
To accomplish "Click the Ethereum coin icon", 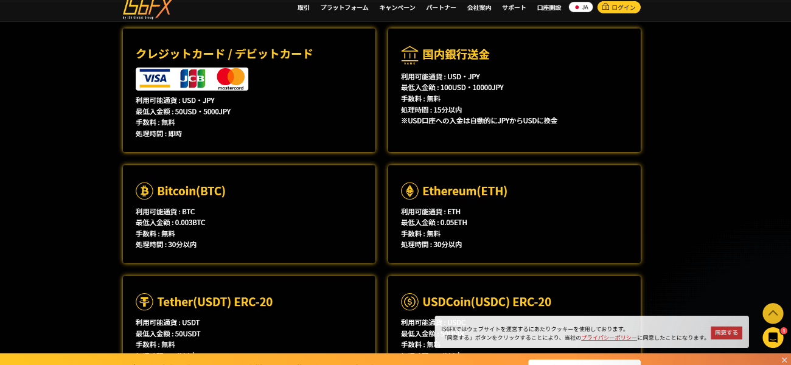I will point(409,191).
